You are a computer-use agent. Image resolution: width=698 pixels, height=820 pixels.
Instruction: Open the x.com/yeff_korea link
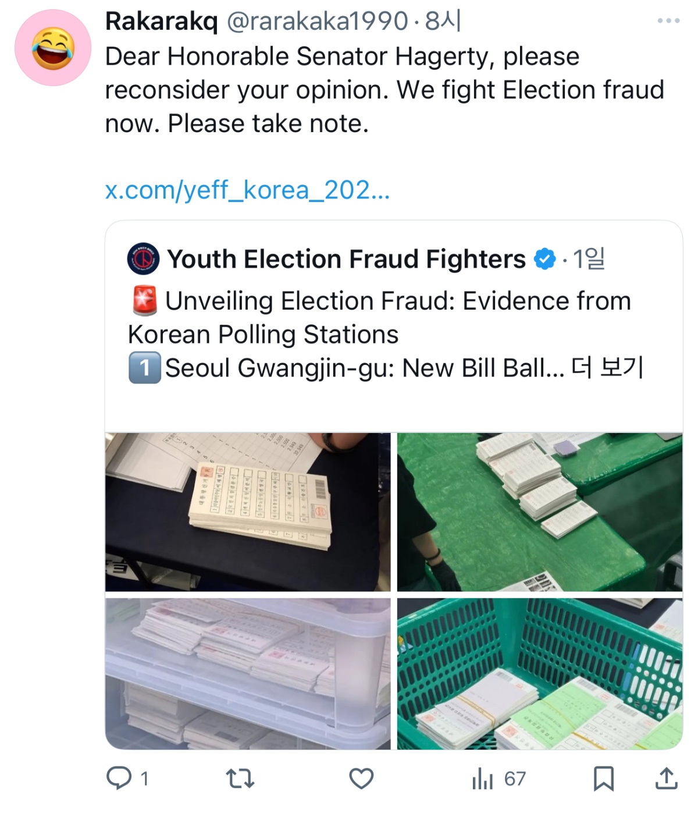pyautogui.click(x=247, y=190)
